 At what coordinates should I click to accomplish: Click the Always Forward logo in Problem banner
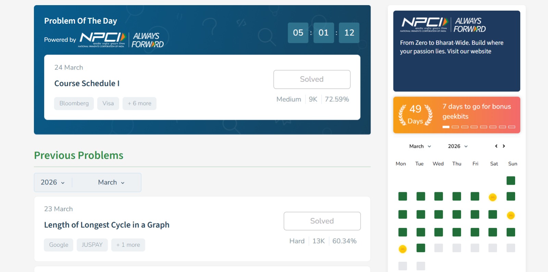[x=148, y=40]
